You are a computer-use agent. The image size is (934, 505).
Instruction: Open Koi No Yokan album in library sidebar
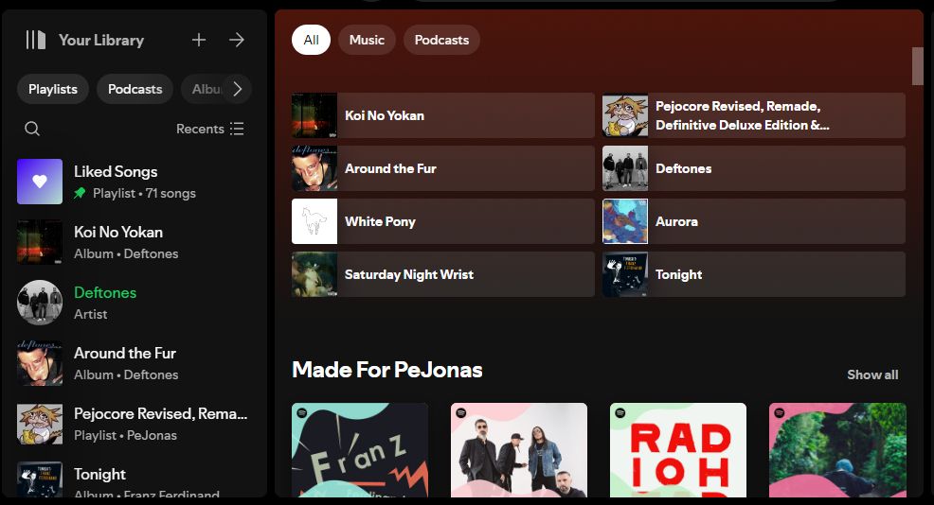pyautogui.click(x=134, y=242)
